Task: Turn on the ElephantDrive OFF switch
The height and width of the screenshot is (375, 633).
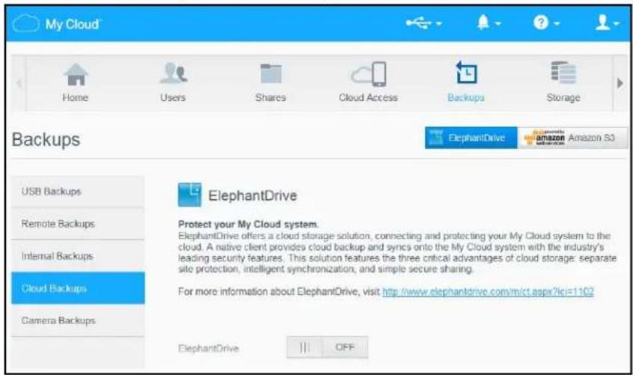Action: pyautogui.click(x=328, y=347)
